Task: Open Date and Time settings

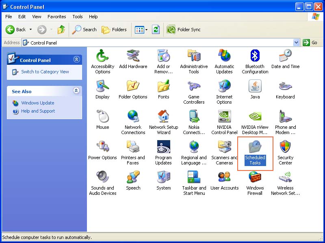Action: pyautogui.click(x=286, y=59)
